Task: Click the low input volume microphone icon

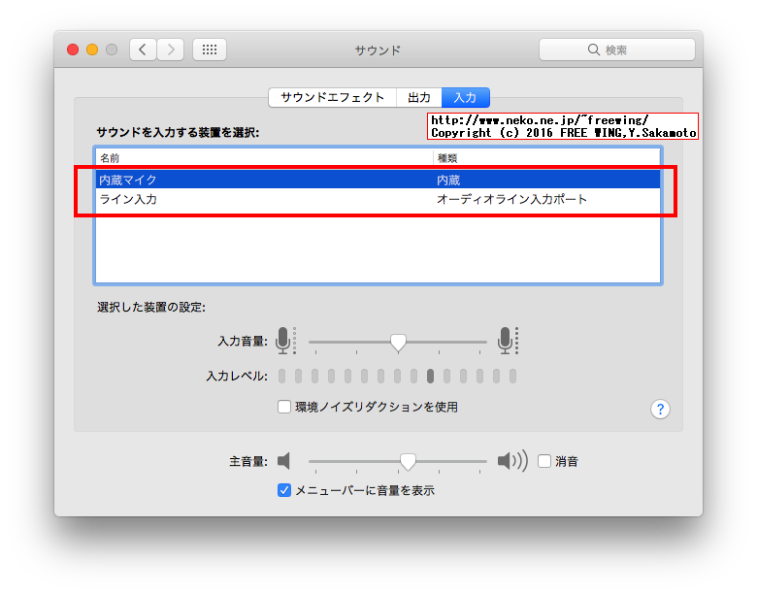Action: coord(283,341)
